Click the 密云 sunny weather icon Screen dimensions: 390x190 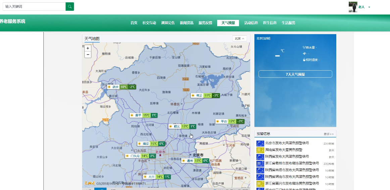[193, 96]
